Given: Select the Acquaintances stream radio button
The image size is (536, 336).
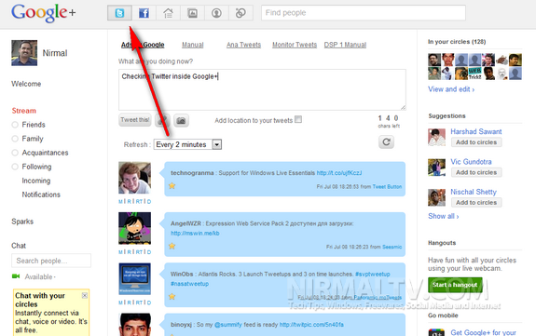Looking at the screenshot, I should pyautogui.click(x=15, y=153).
